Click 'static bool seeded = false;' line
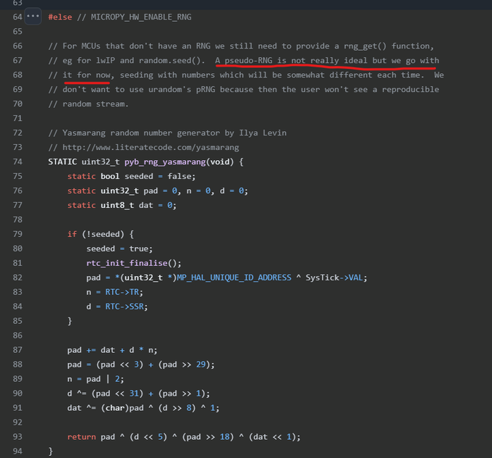 131,176
